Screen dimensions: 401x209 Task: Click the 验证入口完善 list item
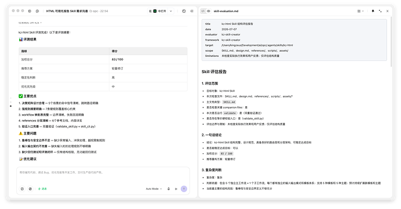point(57,127)
